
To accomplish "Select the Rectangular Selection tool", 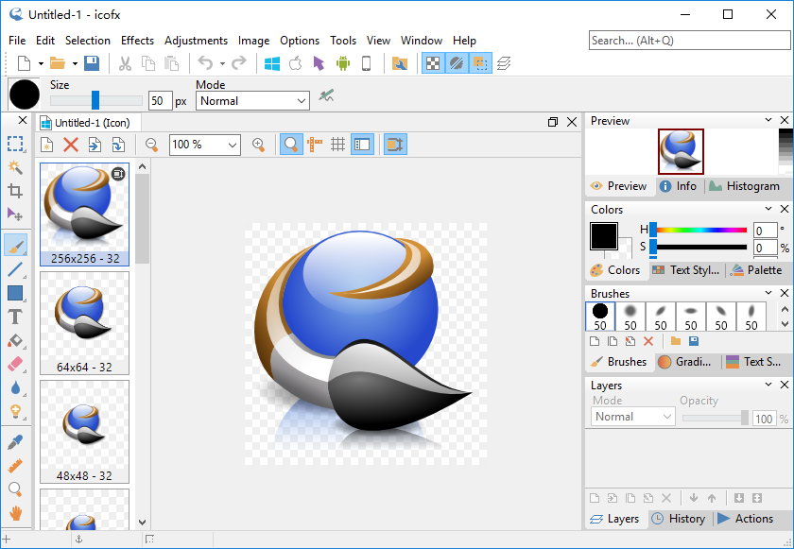I will (x=15, y=145).
